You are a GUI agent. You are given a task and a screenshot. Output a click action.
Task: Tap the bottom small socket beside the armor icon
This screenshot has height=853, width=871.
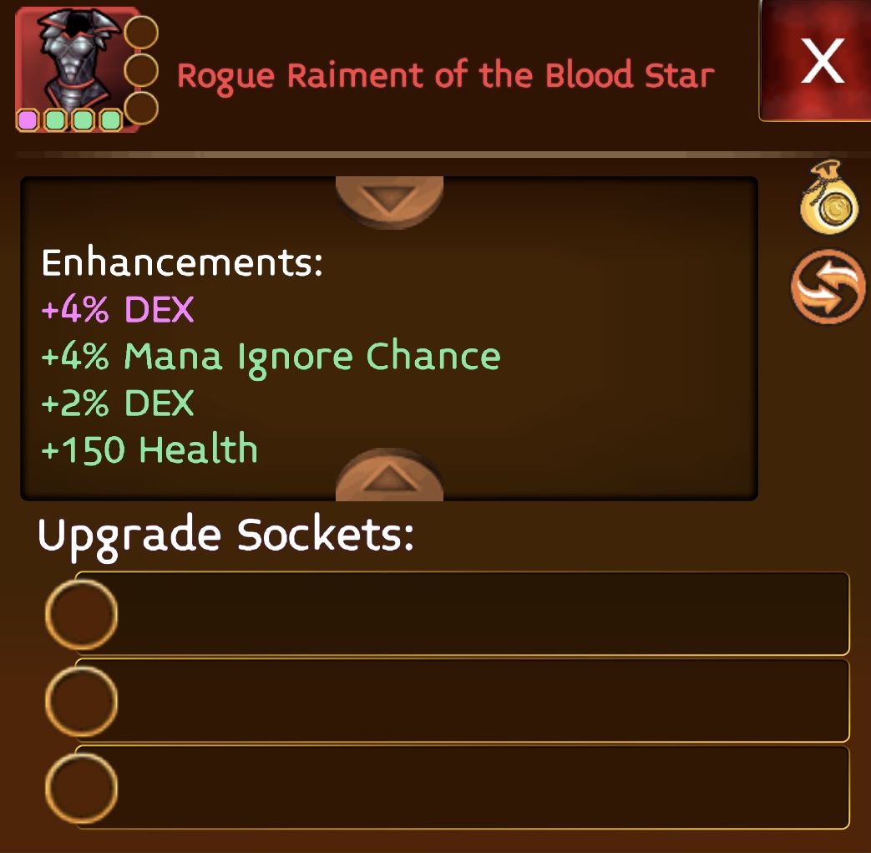click(141, 108)
